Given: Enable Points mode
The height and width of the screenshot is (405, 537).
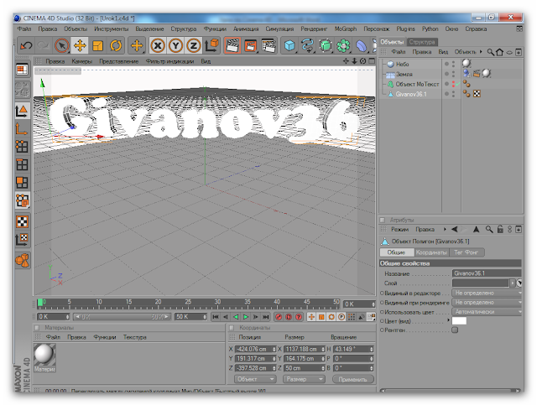Looking at the screenshot, I should pos(23,147).
